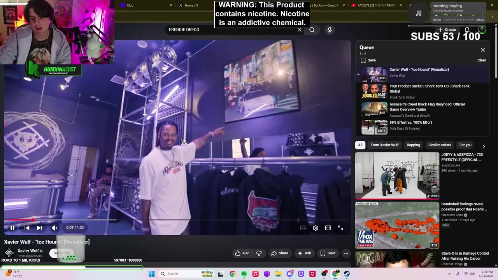
Task: Enter fullscreen video mode
Action: (340, 228)
